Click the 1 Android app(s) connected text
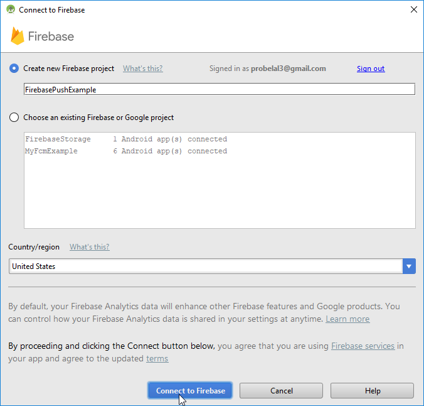424x406 pixels. (x=170, y=139)
